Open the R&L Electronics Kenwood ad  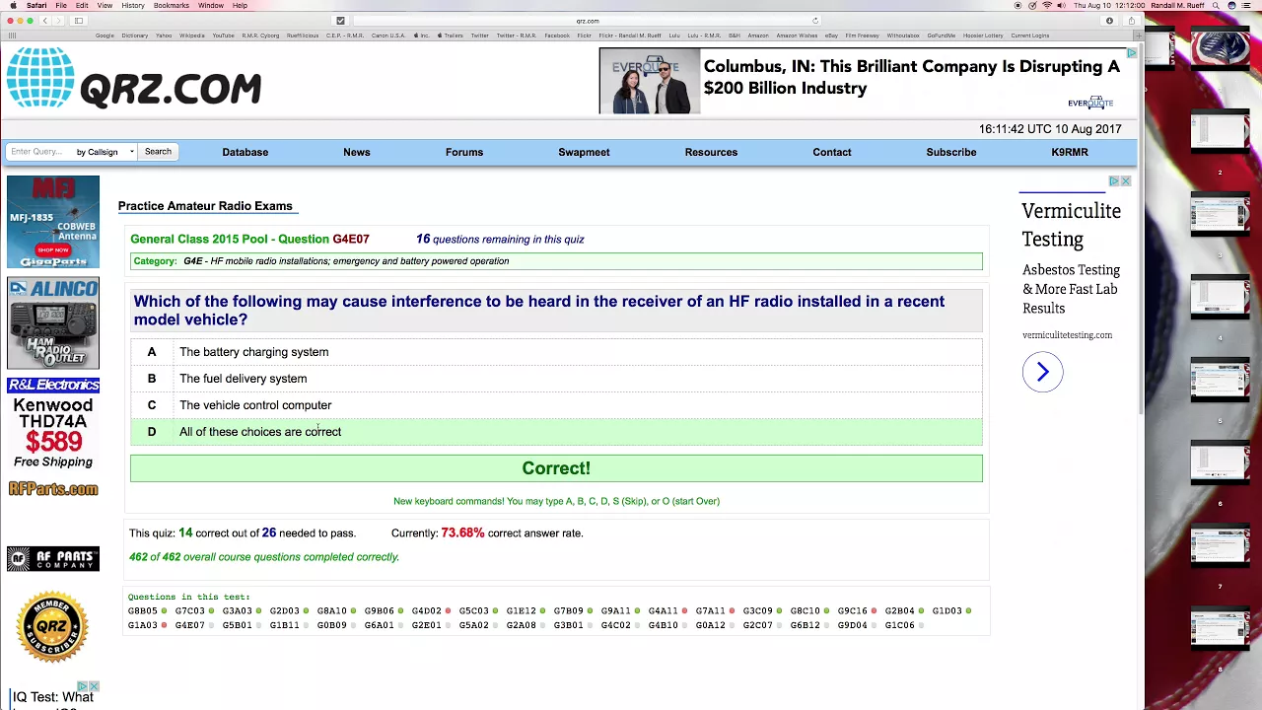(x=53, y=423)
